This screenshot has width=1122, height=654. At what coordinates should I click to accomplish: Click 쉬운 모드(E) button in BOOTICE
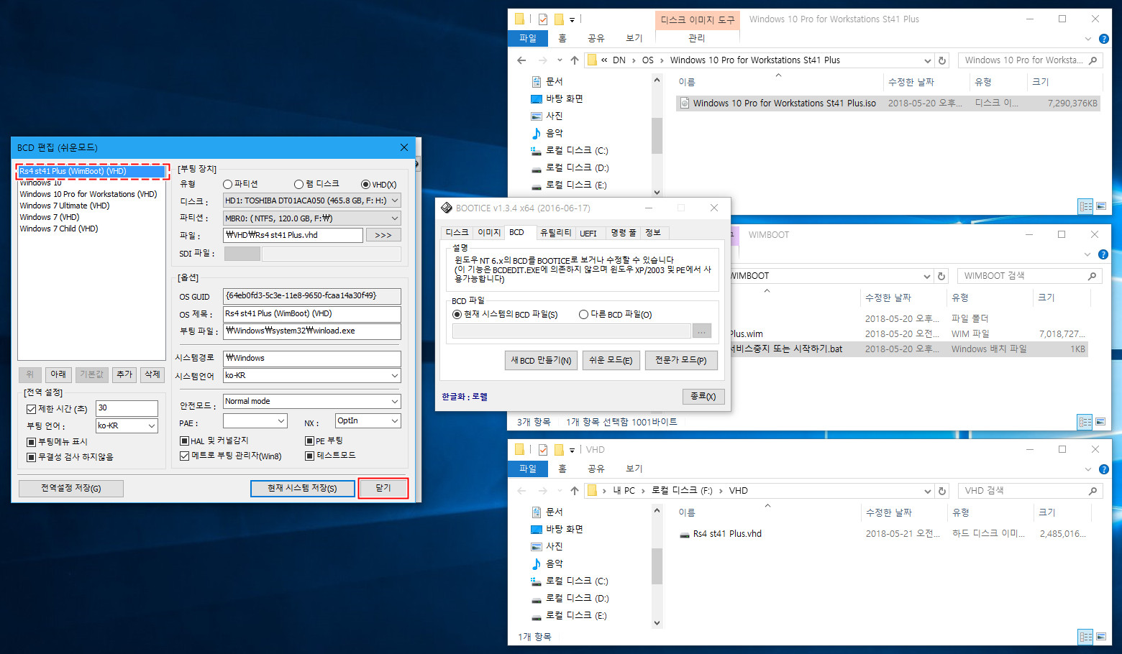(x=611, y=360)
